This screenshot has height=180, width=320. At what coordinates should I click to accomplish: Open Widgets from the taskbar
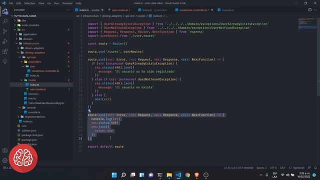coord(142,175)
